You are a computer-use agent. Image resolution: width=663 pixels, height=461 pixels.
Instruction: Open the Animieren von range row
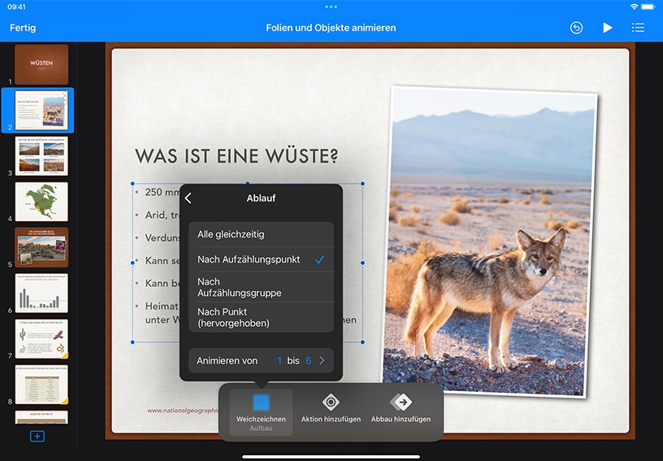tap(261, 361)
